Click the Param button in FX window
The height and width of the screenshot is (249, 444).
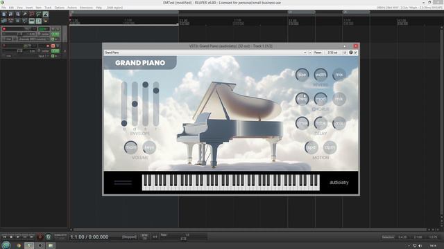318,53
